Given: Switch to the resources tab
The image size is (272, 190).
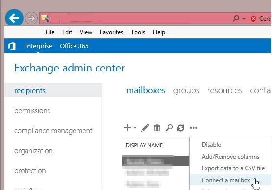Looking at the screenshot, I should 224,90.
